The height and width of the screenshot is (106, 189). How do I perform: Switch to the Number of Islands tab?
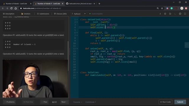pos(16,4)
